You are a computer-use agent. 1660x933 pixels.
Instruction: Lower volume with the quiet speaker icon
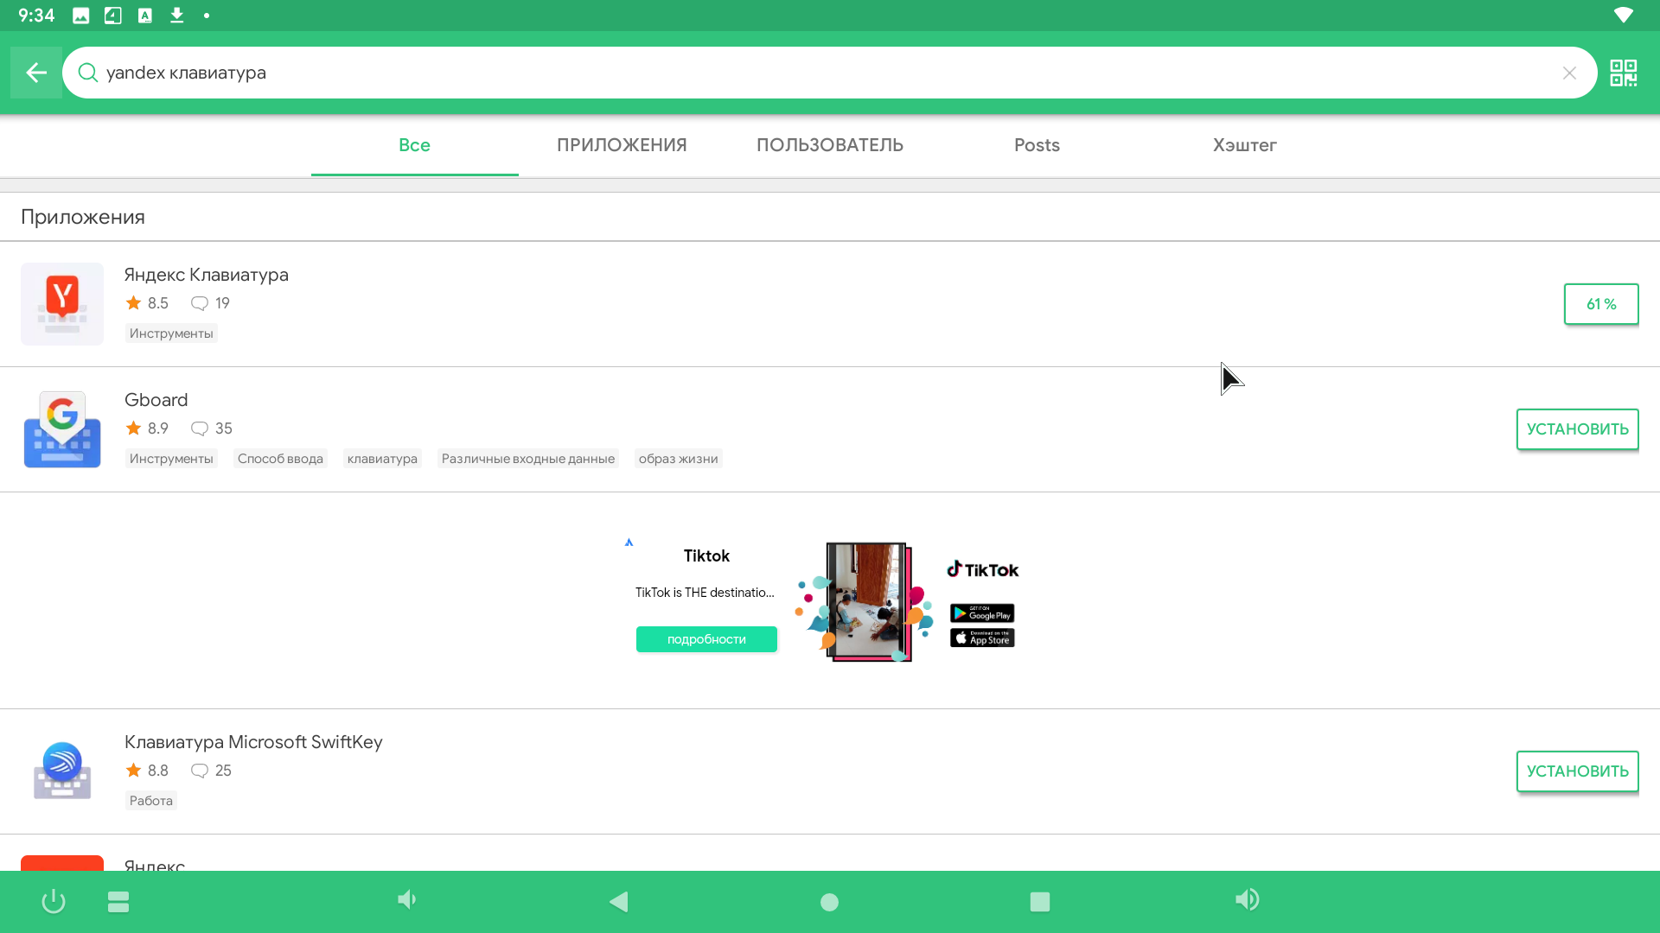(406, 900)
